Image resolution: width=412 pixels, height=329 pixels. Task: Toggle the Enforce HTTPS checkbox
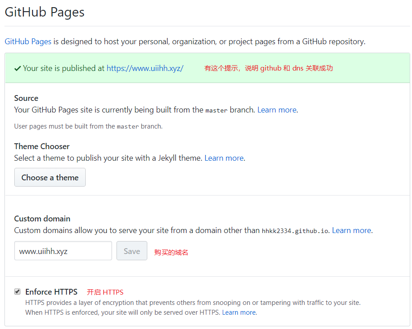[x=17, y=292]
